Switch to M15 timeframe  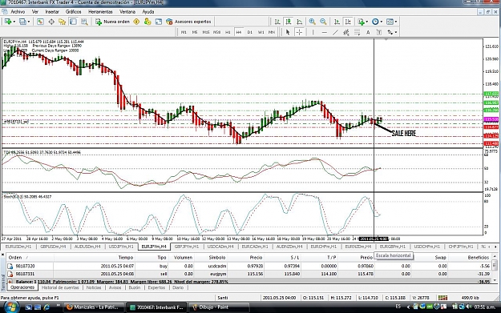tap(206, 32)
